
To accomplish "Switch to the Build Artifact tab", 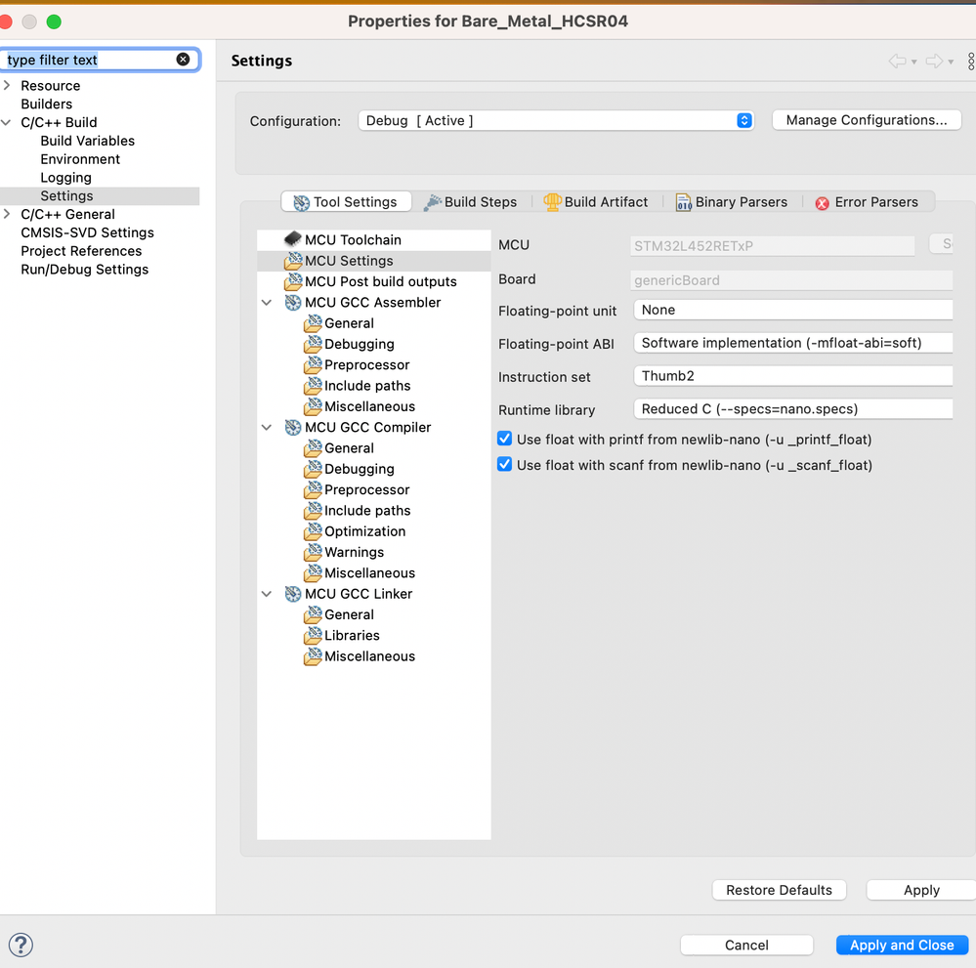I will 596,201.
